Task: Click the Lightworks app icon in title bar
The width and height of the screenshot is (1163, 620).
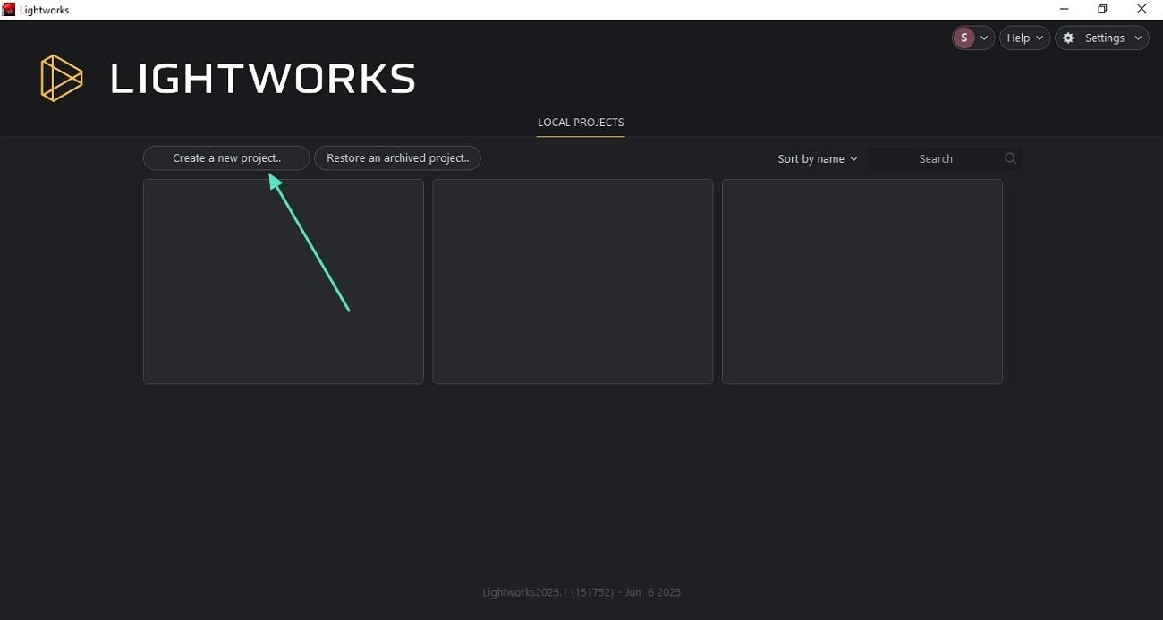Action: click(x=9, y=10)
